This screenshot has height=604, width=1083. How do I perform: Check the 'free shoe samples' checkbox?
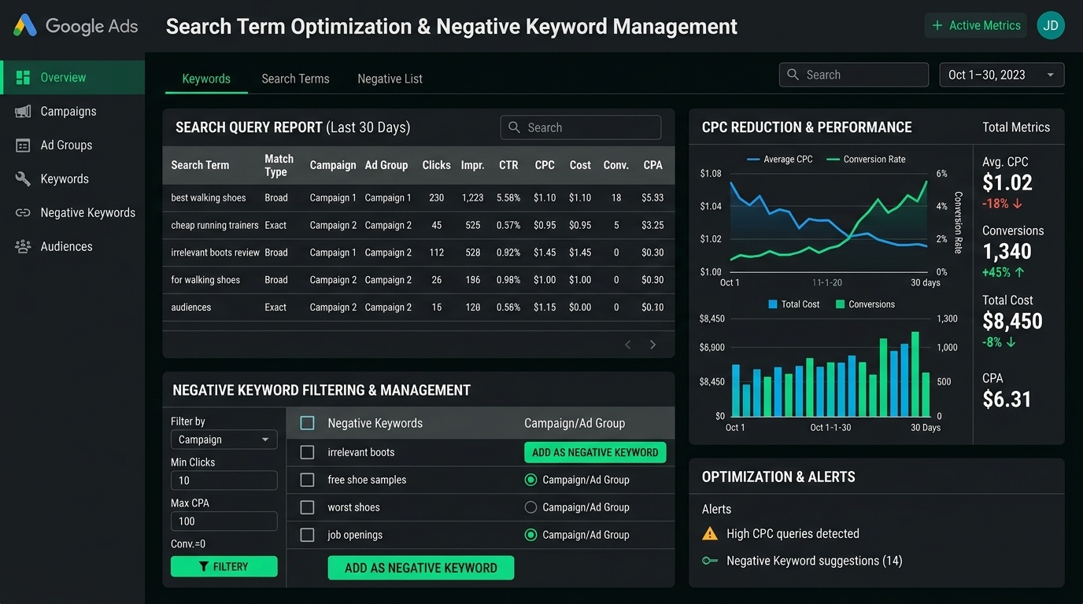pos(308,480)
